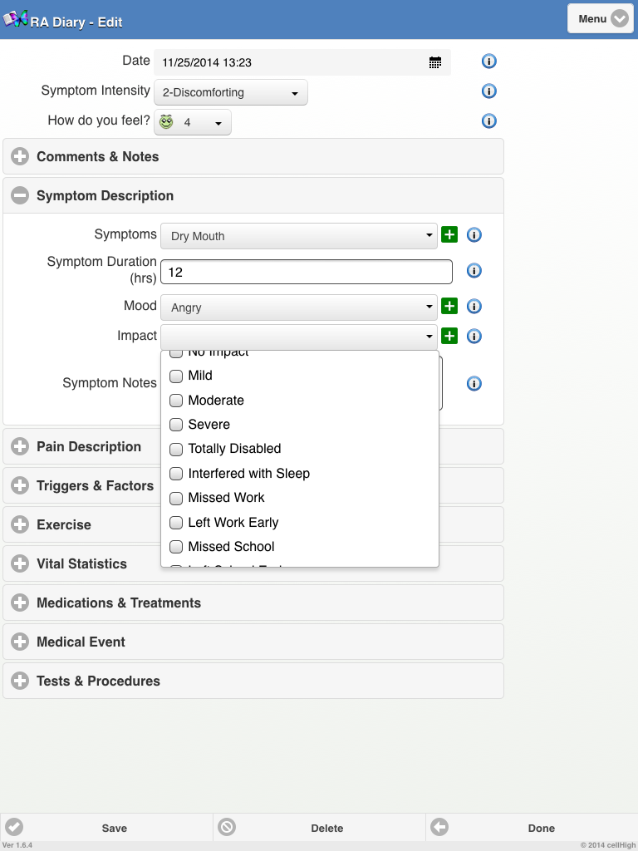Check Interfered with Sleep in Impact list

coord(176,474)
